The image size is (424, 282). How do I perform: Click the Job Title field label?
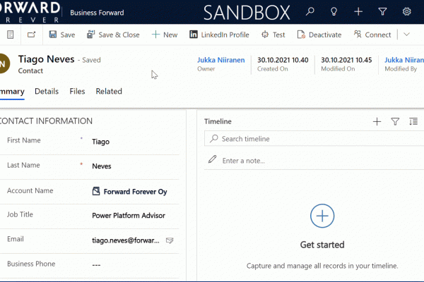tap(20, 214)
